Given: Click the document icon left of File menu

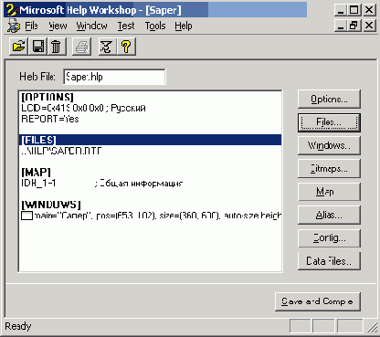Looking at the screenshot, I should (14, 26).
